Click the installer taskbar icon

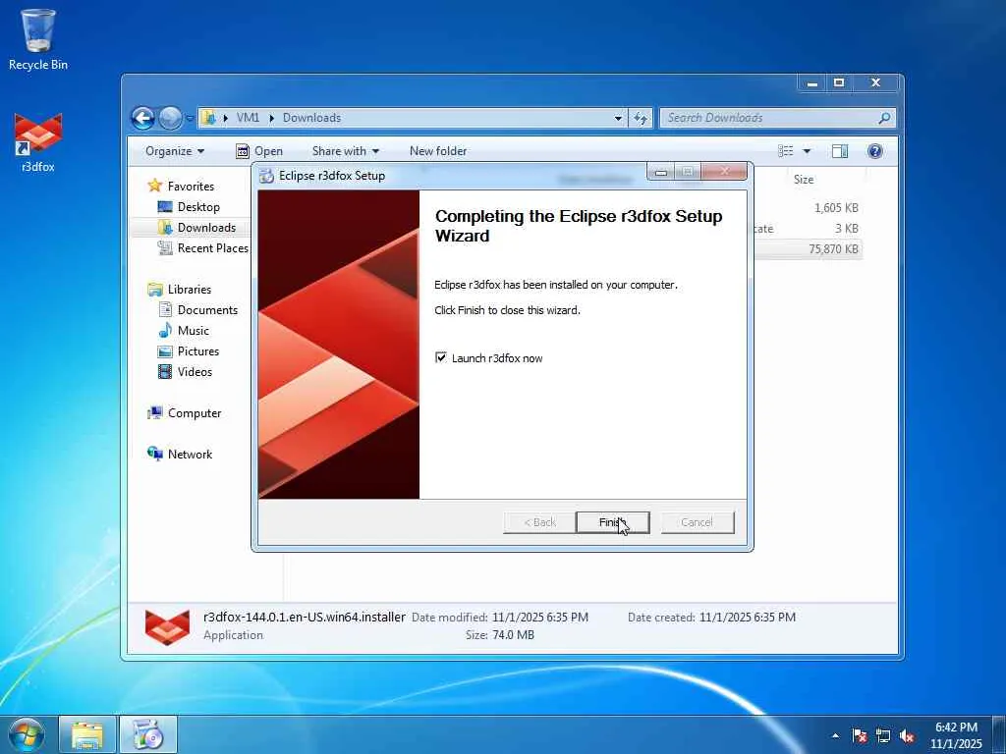(x=149, y=734)
